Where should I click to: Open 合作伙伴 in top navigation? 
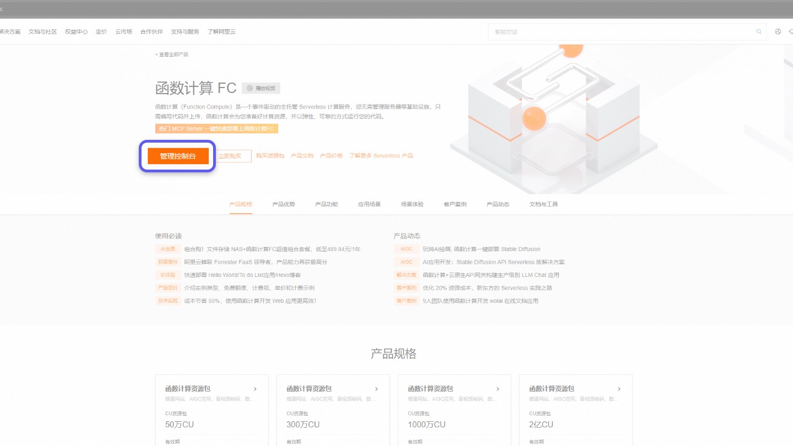[151, 32]
